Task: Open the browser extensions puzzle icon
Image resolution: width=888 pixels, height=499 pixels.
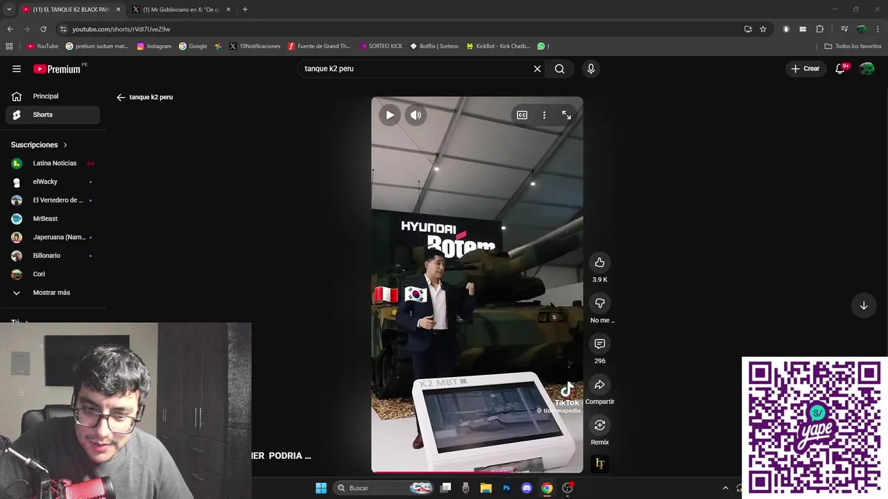Action: [x=819, y=29]
